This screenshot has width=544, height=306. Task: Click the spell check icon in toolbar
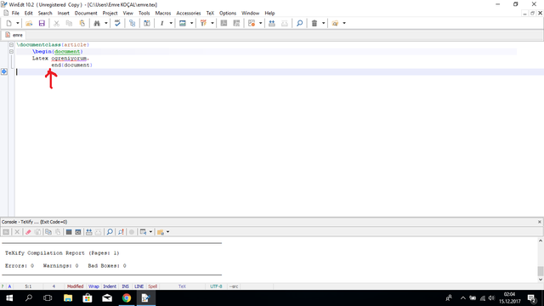[117, 23]
